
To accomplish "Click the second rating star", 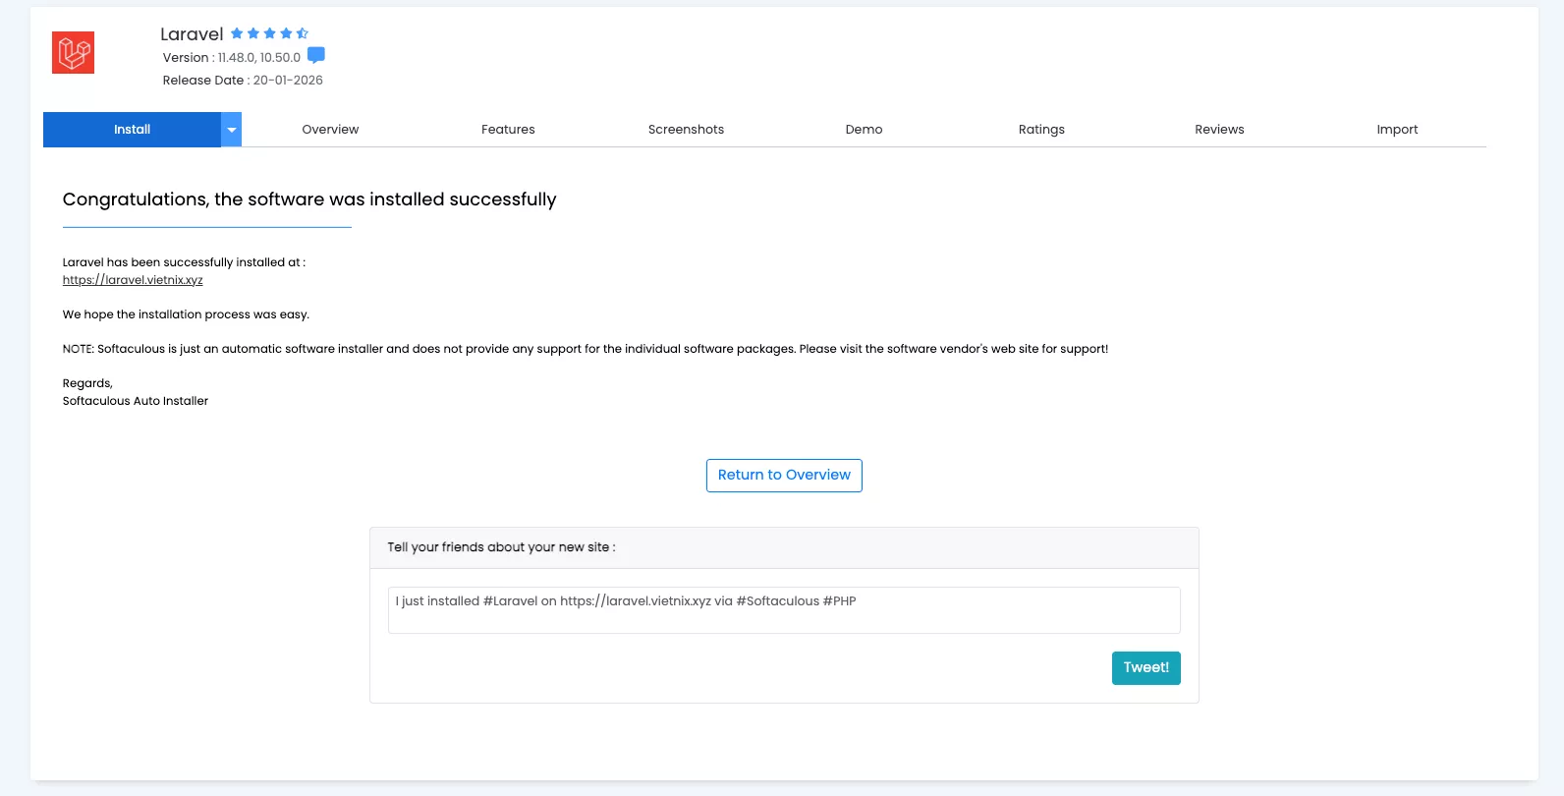I will click(x=253, y=32).
